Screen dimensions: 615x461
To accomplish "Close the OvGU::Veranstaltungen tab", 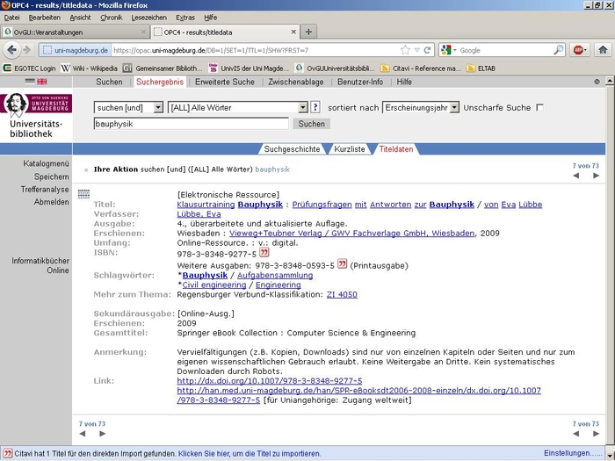I will (x=143, y=32).
